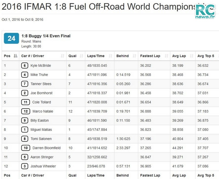Viewport: 219px width, 179px height.
Task: Sort table by Pos column icon
Action: pyautogui.click(x=16, y=56)
